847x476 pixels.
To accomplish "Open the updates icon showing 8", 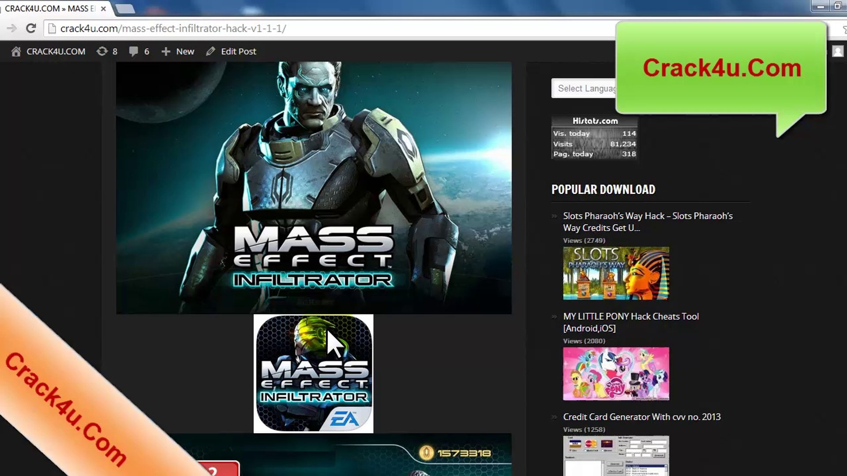I will tap(102, 52).
